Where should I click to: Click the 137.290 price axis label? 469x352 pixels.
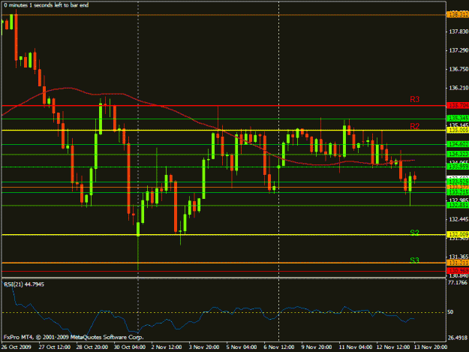[x=458, y=50]
